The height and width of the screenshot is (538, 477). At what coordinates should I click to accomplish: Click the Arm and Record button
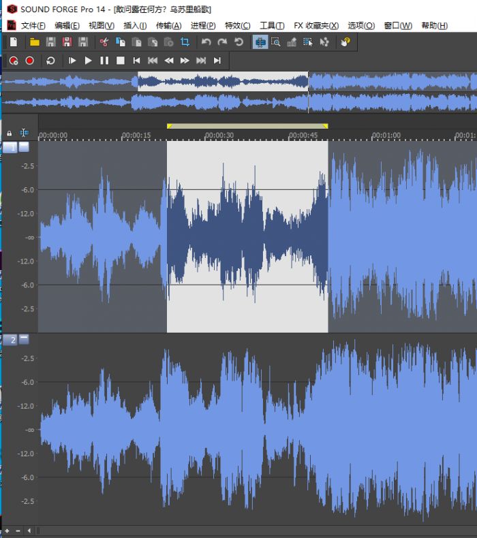pos(14,61)
